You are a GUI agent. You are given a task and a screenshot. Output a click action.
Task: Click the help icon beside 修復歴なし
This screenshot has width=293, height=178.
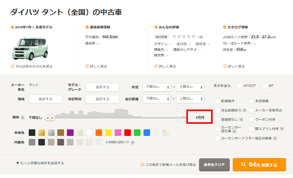tap(241, 120)
